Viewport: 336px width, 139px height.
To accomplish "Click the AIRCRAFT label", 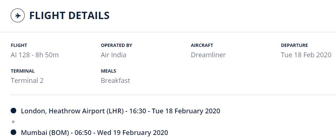I will tap(202, 45).
